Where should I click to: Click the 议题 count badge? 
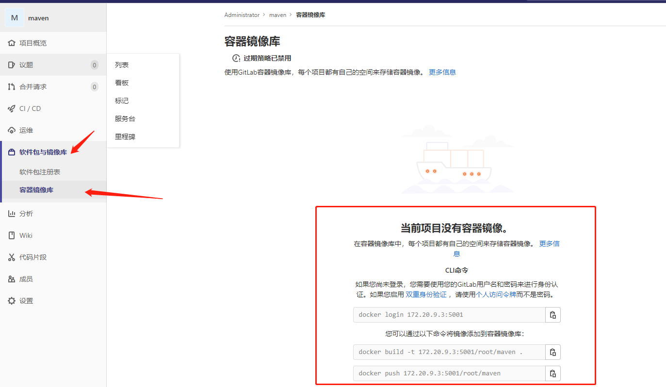[95, 65]
